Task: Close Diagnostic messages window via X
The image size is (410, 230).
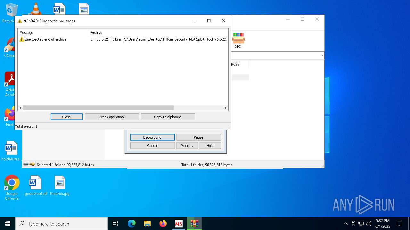Action: (x=224, y=21)
